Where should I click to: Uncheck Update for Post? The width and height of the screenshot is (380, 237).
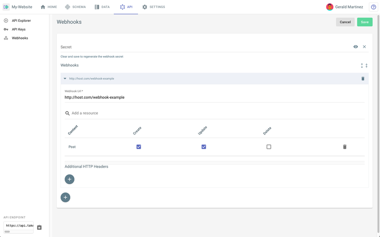204,147
